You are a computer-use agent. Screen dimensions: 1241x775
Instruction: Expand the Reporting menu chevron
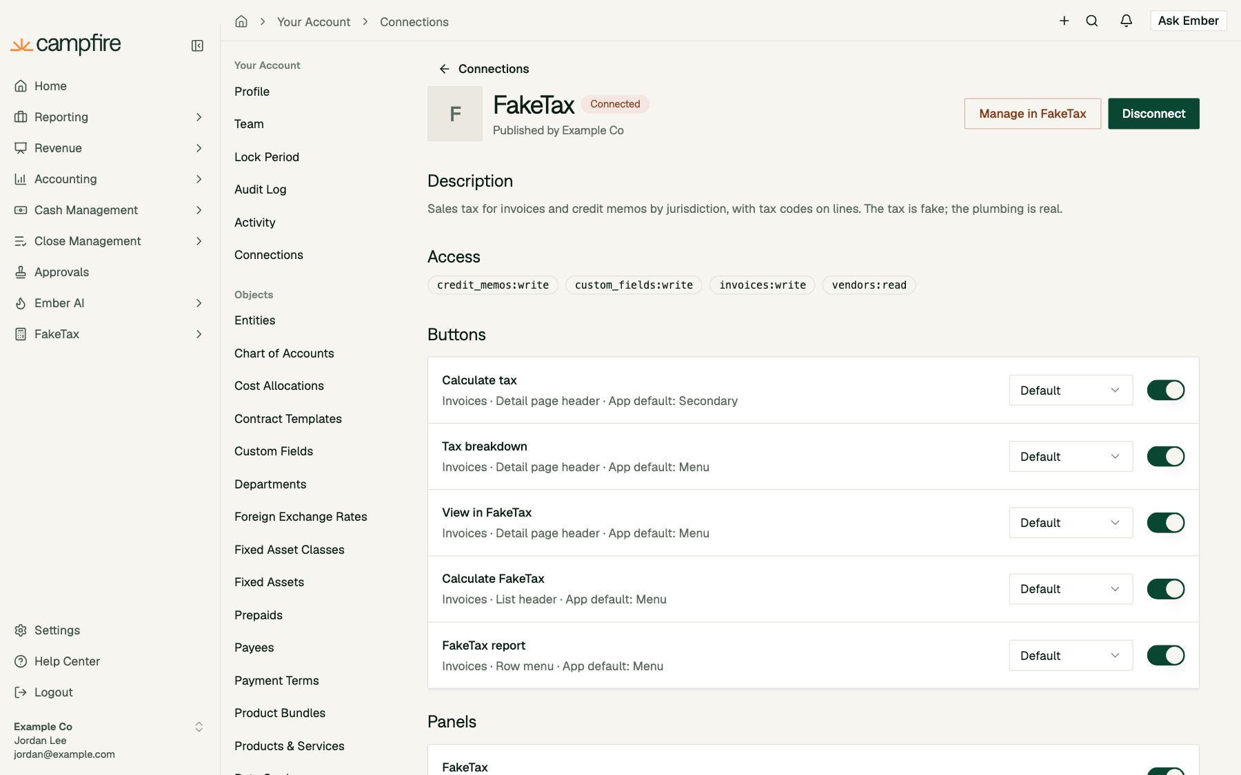click(199, 117)
